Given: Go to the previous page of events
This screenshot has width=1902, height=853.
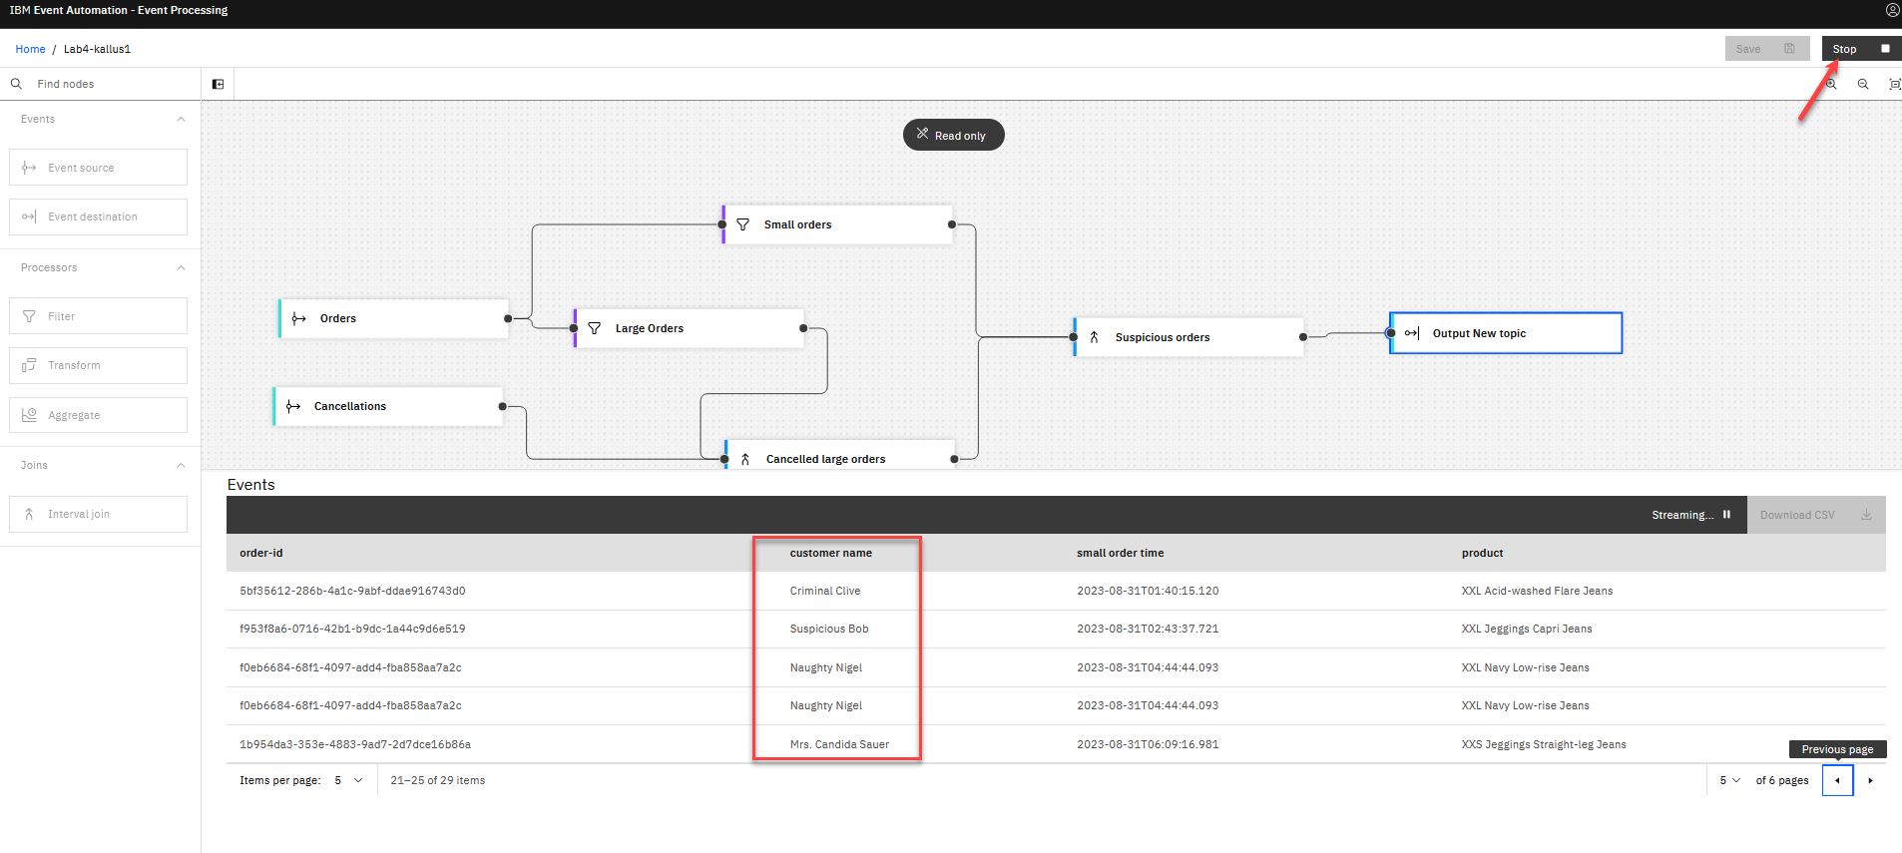Looking at the screenshot, I should coord(1837,781).
